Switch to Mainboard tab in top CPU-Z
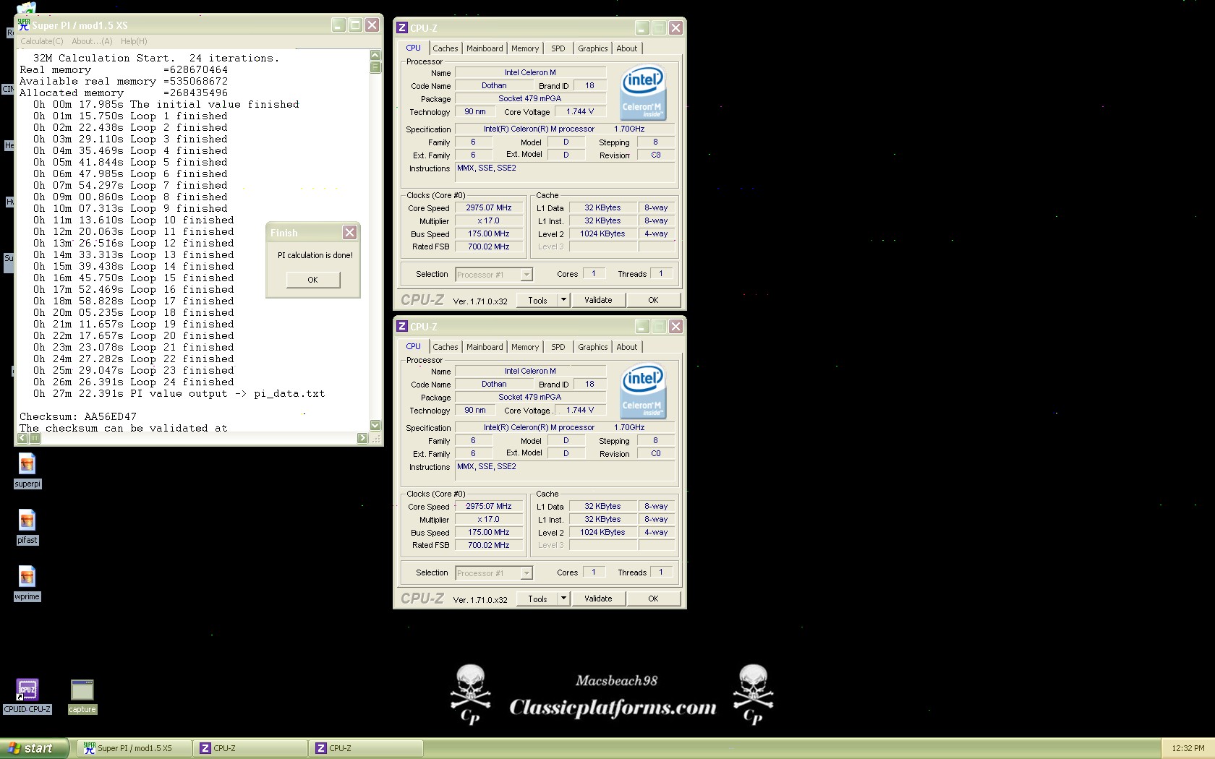Viewport: 1215px width, 759px height. 485,48
